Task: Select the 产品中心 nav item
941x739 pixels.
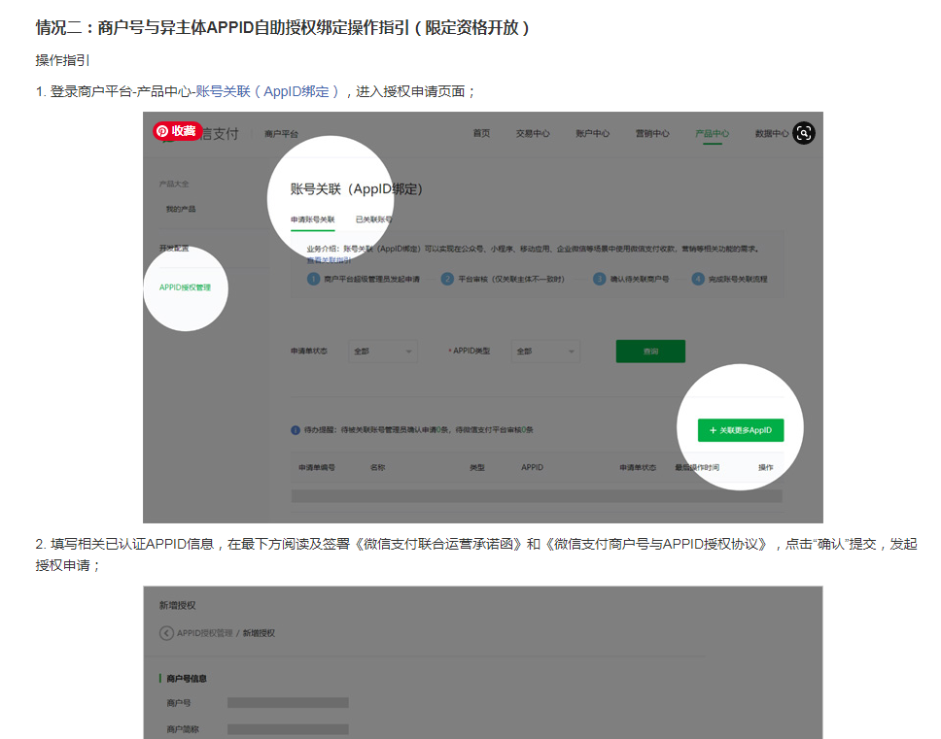Action: (713, 133)
